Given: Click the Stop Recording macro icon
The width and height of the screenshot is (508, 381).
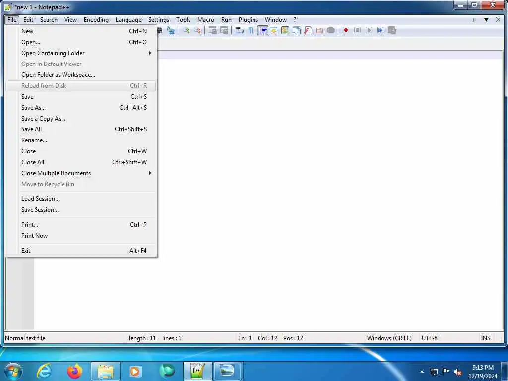Looking at the screenshot, I should [357, 30].
